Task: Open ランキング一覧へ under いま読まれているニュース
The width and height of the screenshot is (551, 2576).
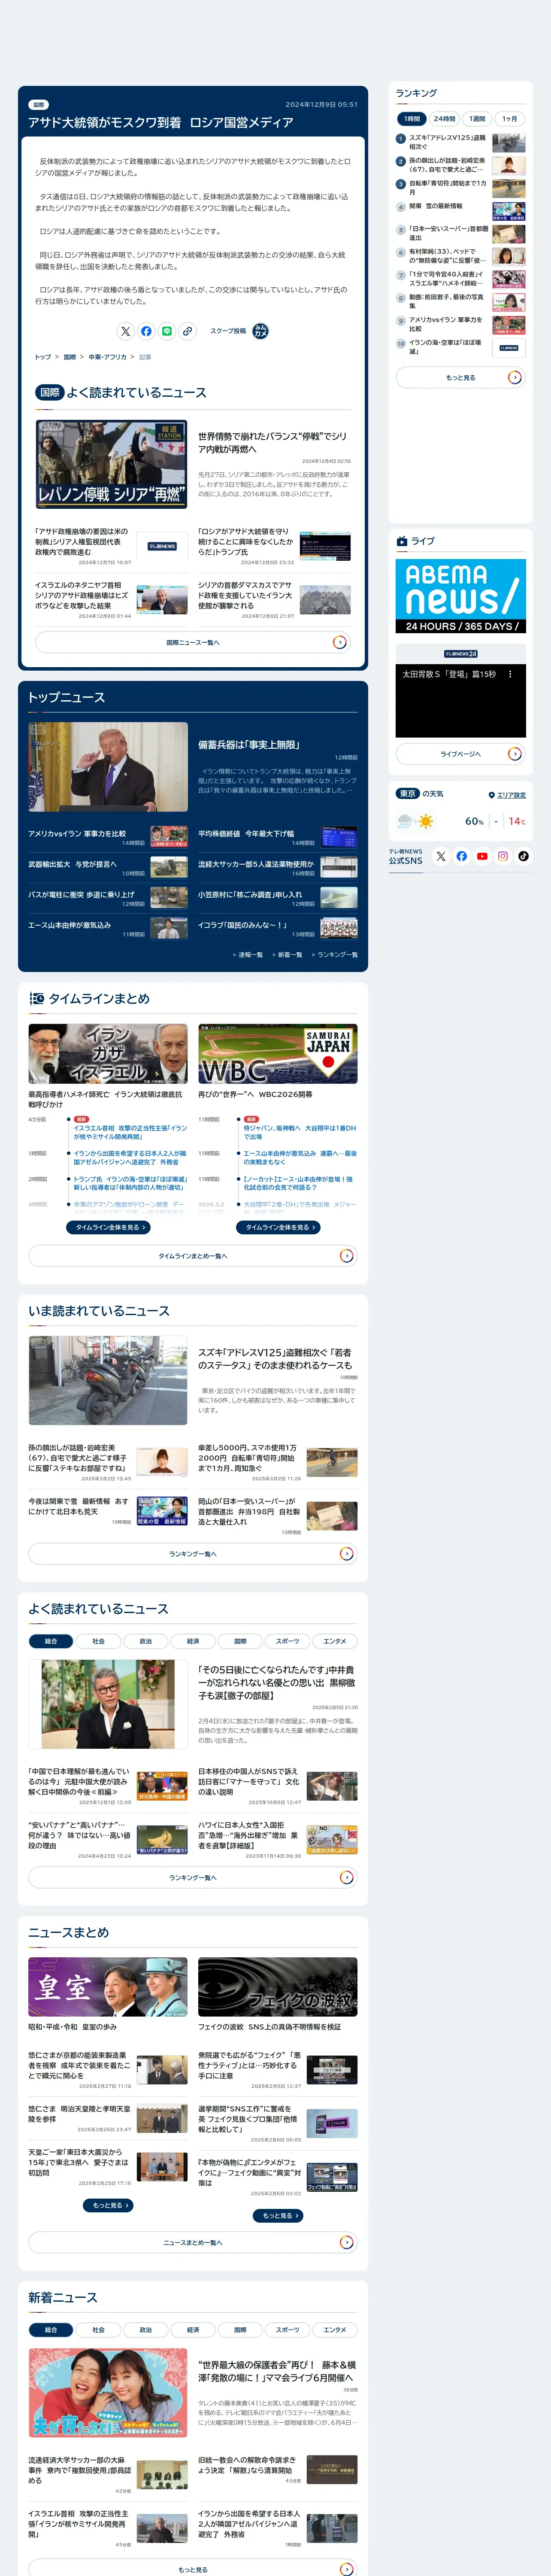Action: pos(193,1555)
